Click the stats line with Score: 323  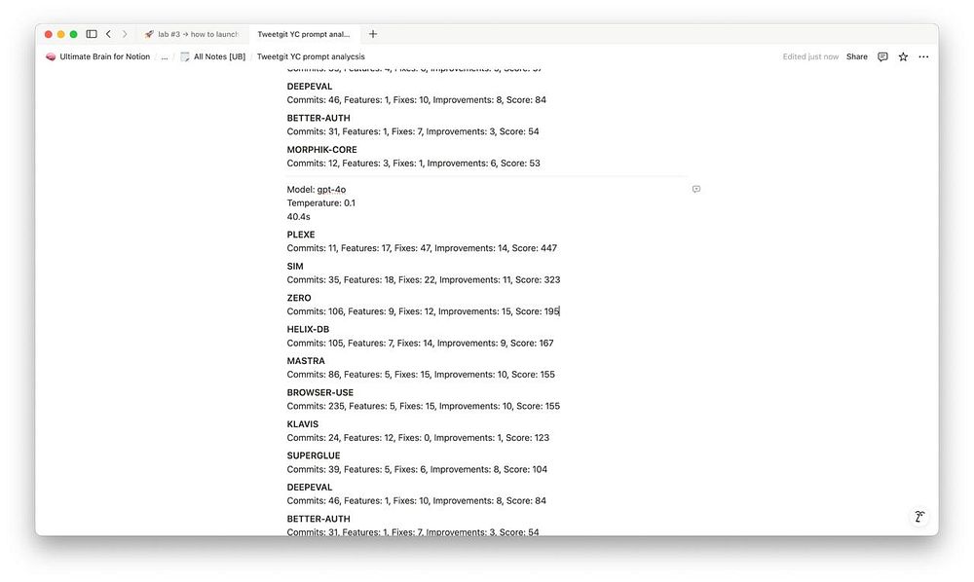click(423, 280)
